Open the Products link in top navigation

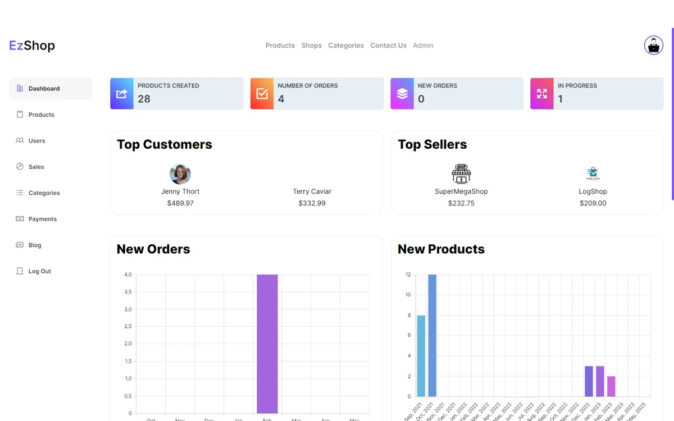280,45
